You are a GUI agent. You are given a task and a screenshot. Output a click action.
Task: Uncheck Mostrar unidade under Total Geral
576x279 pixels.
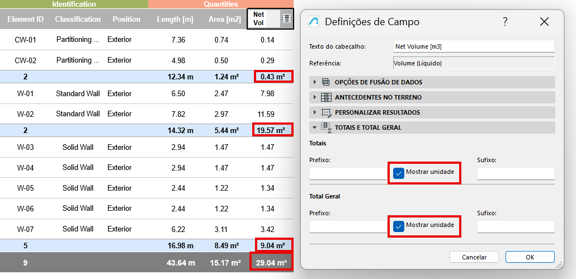(399, 226)
